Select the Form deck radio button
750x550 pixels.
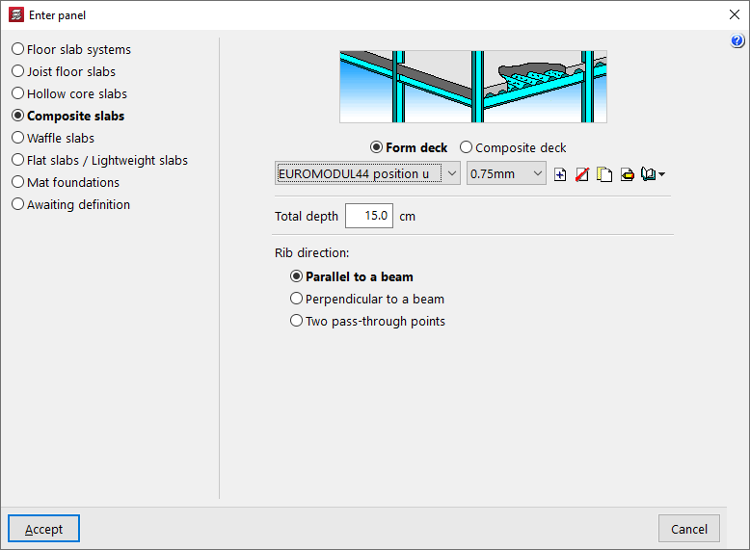coord(409,147)
